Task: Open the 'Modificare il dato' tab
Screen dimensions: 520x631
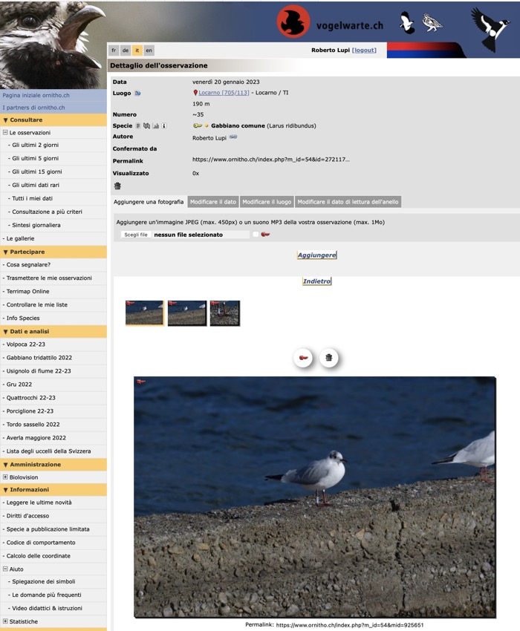Action: point(212,202)
